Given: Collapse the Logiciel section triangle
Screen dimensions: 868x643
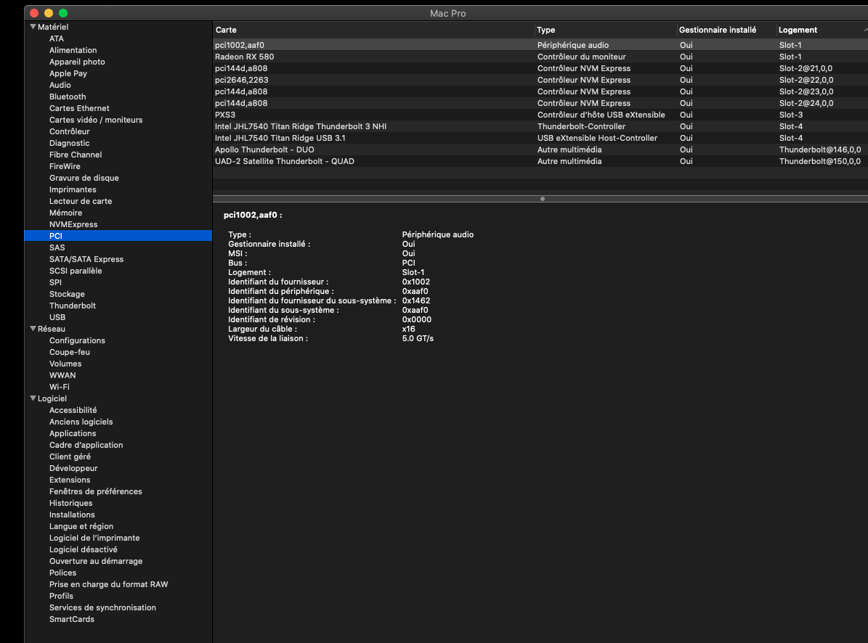Looking at the screenshot, I should (33, 398).
